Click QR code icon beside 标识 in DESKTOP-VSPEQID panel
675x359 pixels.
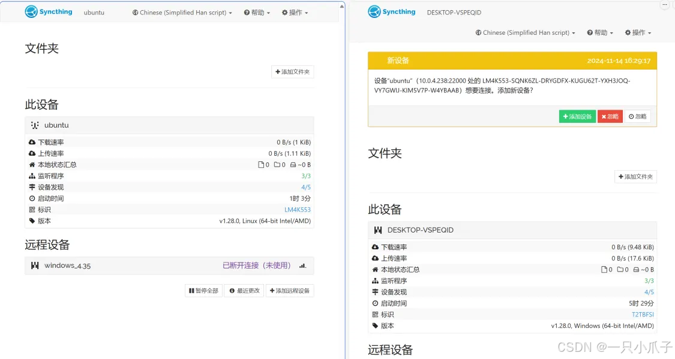coord(375,314)
